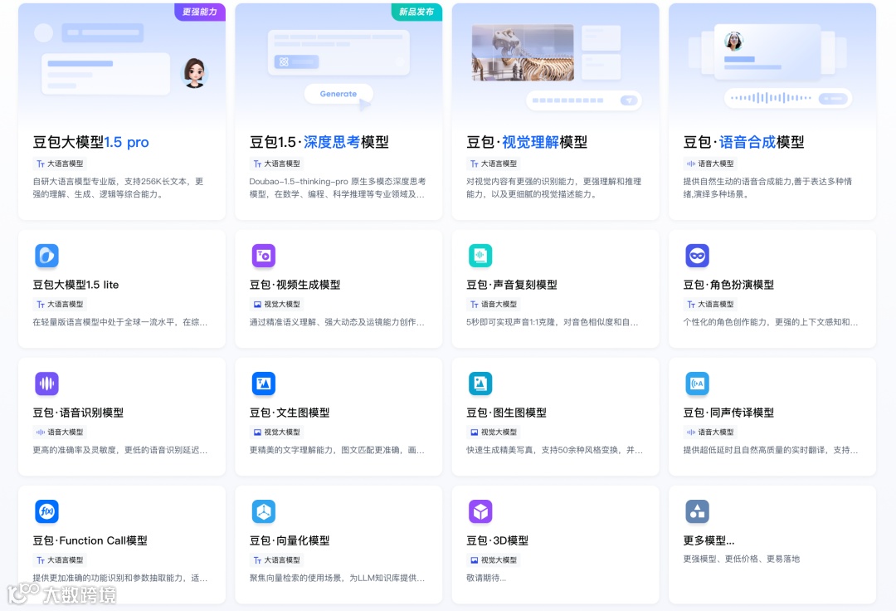Select the 豆包·视频生成模型 title
This screenshot has height=611, width=896.
pos(295,285)
